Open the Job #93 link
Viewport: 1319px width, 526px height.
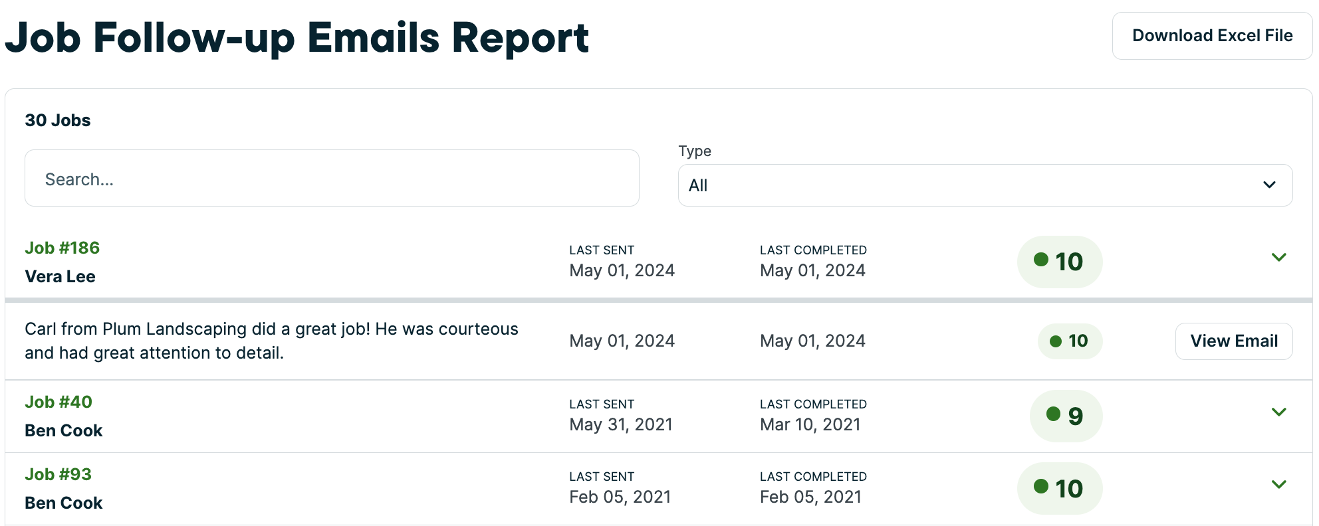[x=57, y=474]
